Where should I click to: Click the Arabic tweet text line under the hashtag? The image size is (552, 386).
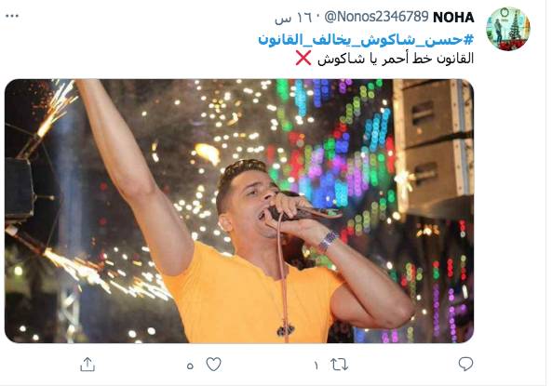tap(396, 59)
